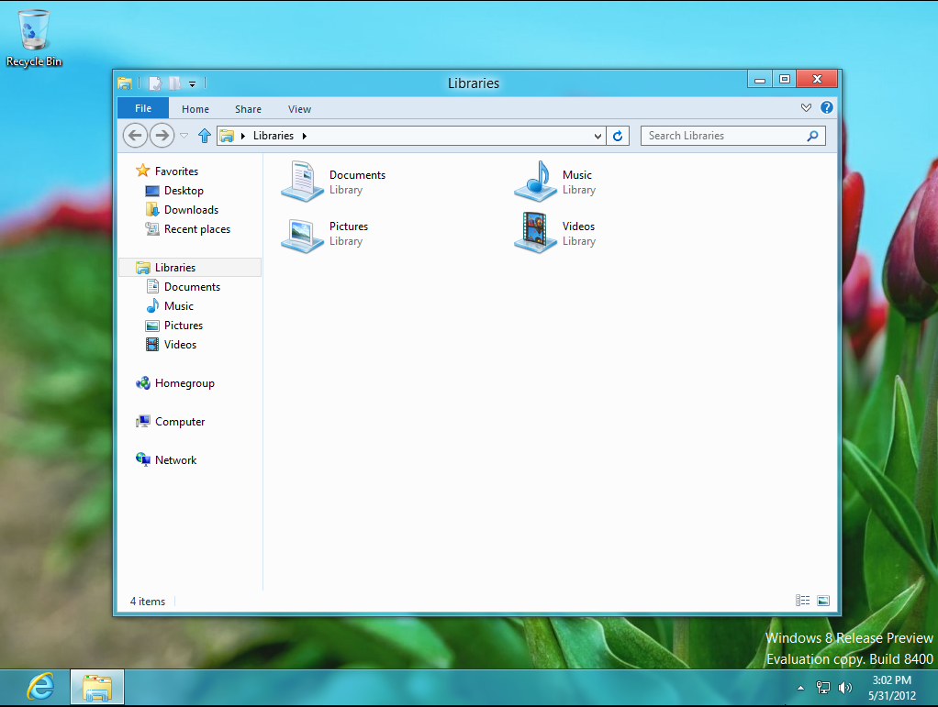The width and height of the screenshot is (938, 707).
Task: Switch to the View ribbon tab
Action: click(x=299, y=108)
